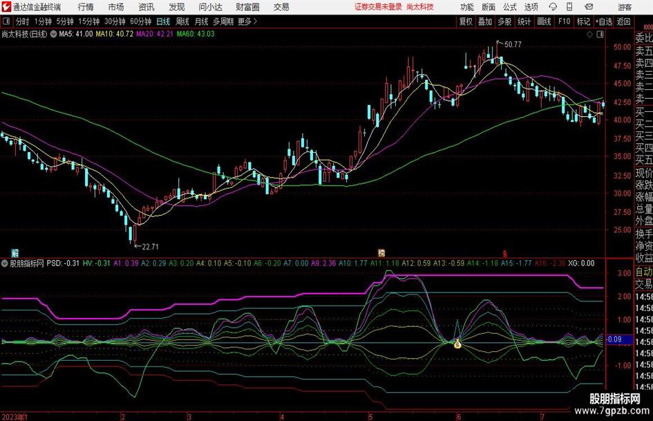
Task: Toggle the right side panel icon
Action: tap(600, 35)
